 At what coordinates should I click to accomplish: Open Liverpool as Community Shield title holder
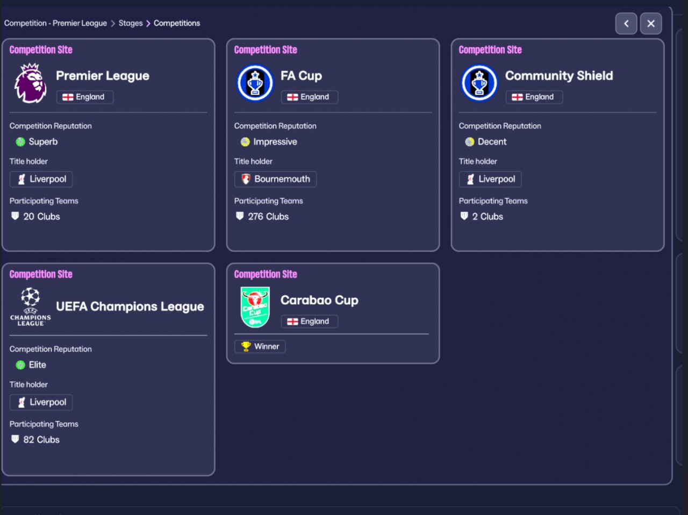click(490, 179)
